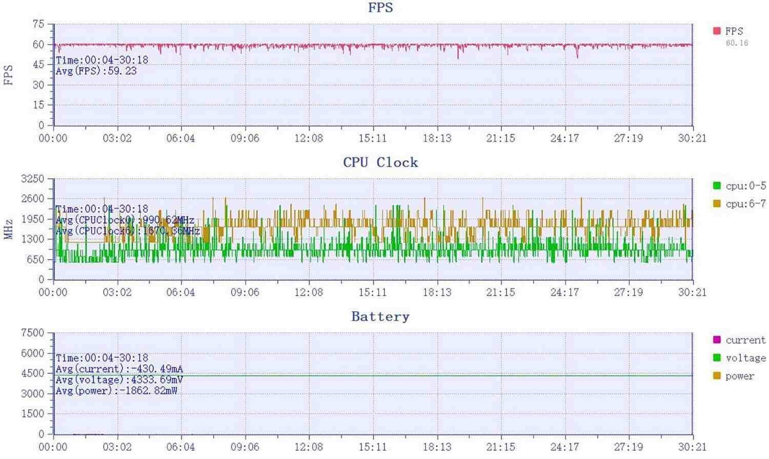Click the 24:17 tick on CPU Clock axis
This screenshot has width=769, height=459.
pyautogui.click(x=564, y=293)
